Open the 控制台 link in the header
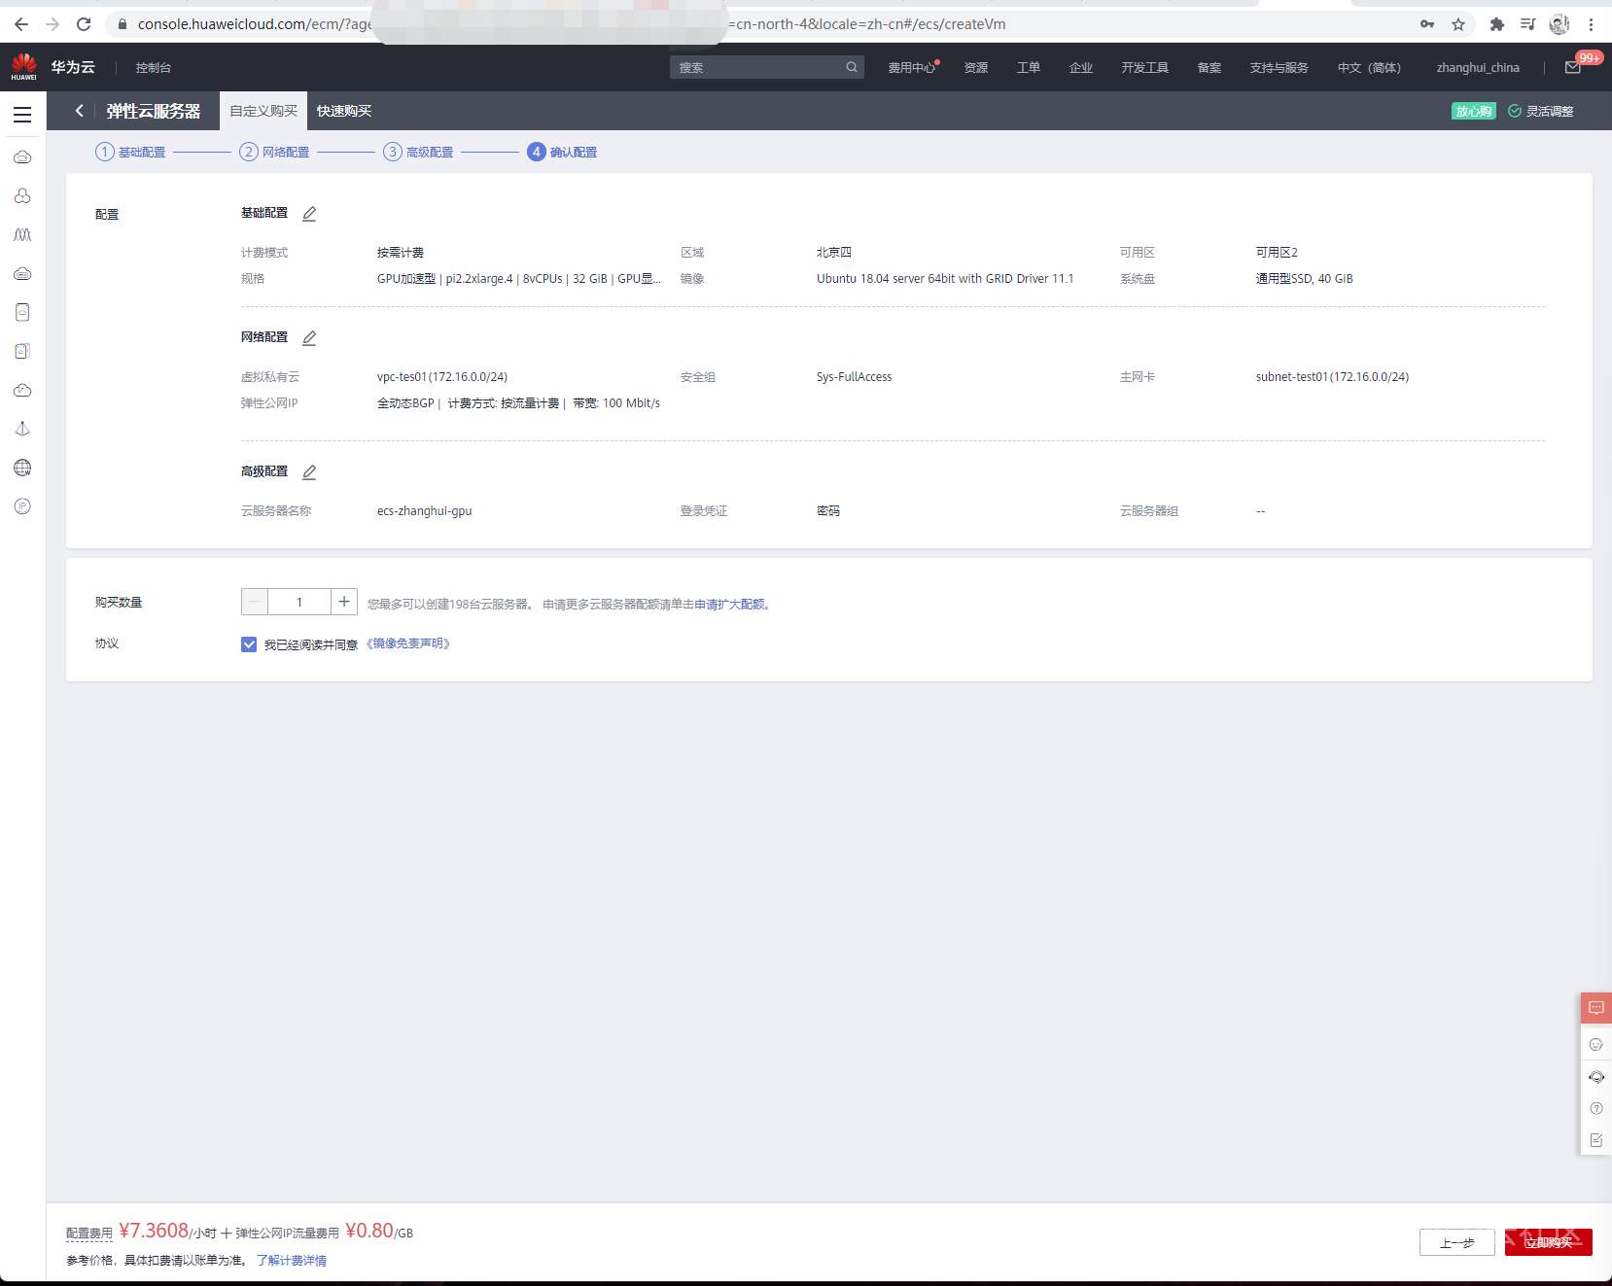The image size is (1612, 1286). pos(154,67)
